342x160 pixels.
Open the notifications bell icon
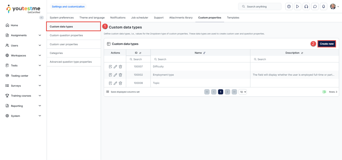323,7
